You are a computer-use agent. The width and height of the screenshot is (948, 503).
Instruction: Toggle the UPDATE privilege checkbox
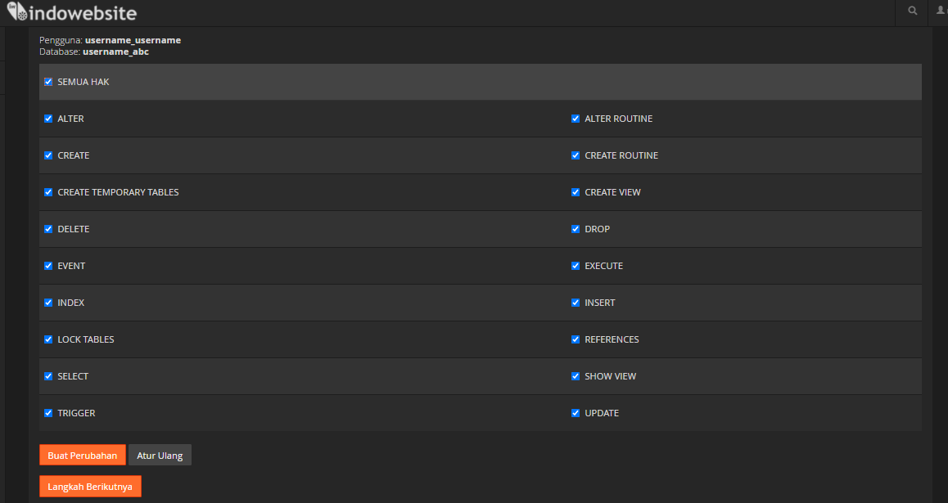click(576, 413)
